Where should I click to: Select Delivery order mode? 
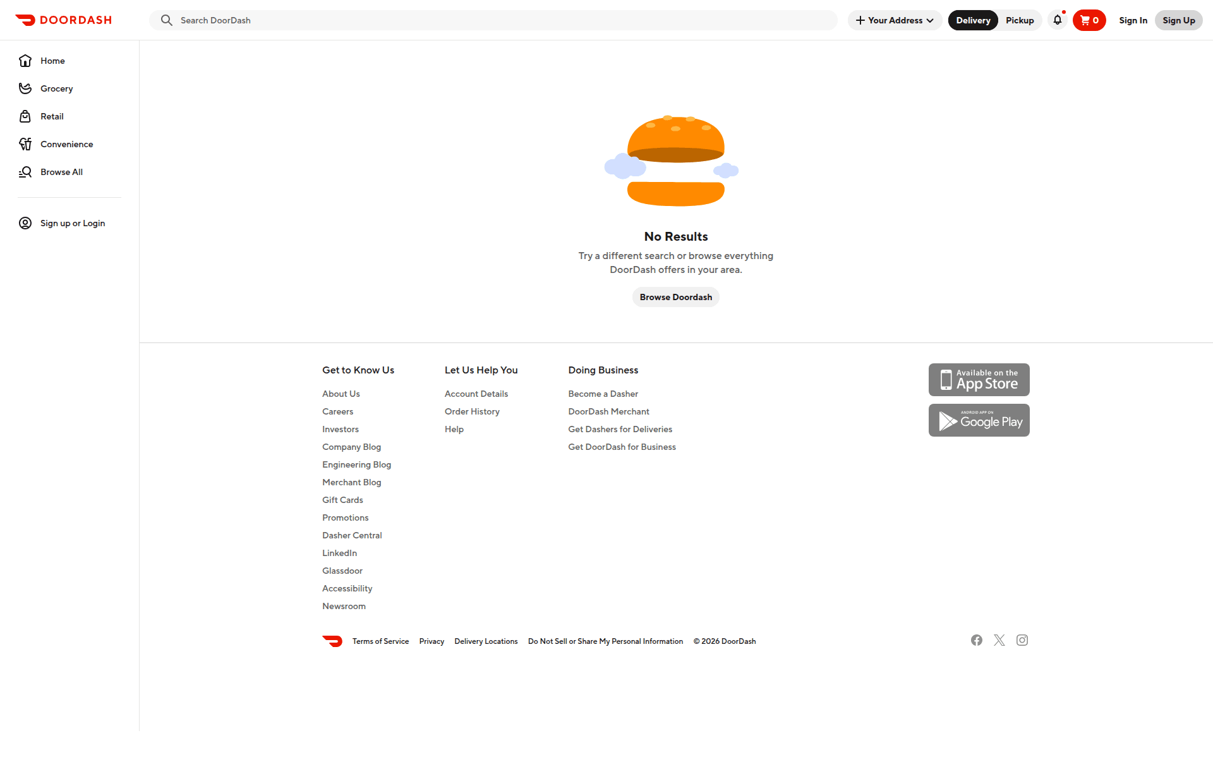click(973, 20)
